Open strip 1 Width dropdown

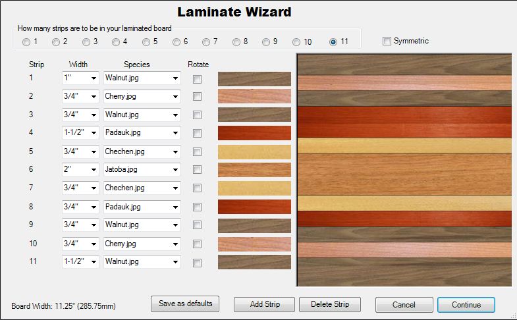pyautogui.click(x=93, y=78)
